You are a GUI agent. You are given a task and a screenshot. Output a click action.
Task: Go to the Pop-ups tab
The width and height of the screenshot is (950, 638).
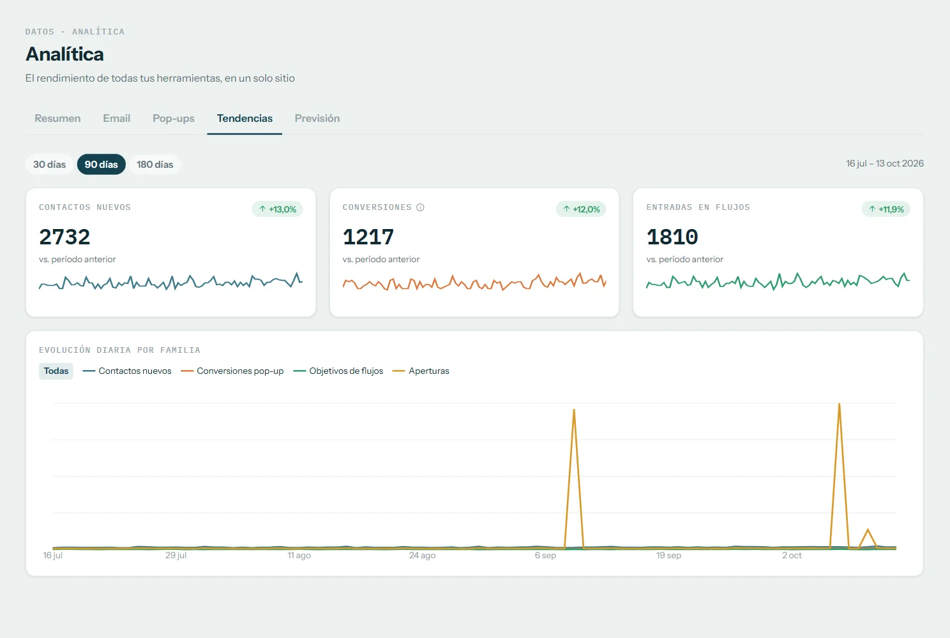pyautogui.click(x=174, y=119)
